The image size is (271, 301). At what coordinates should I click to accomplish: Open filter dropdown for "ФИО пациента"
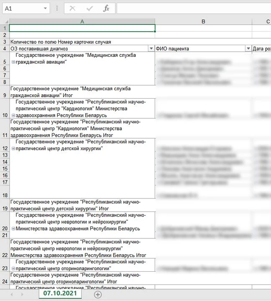pos(248,49)
